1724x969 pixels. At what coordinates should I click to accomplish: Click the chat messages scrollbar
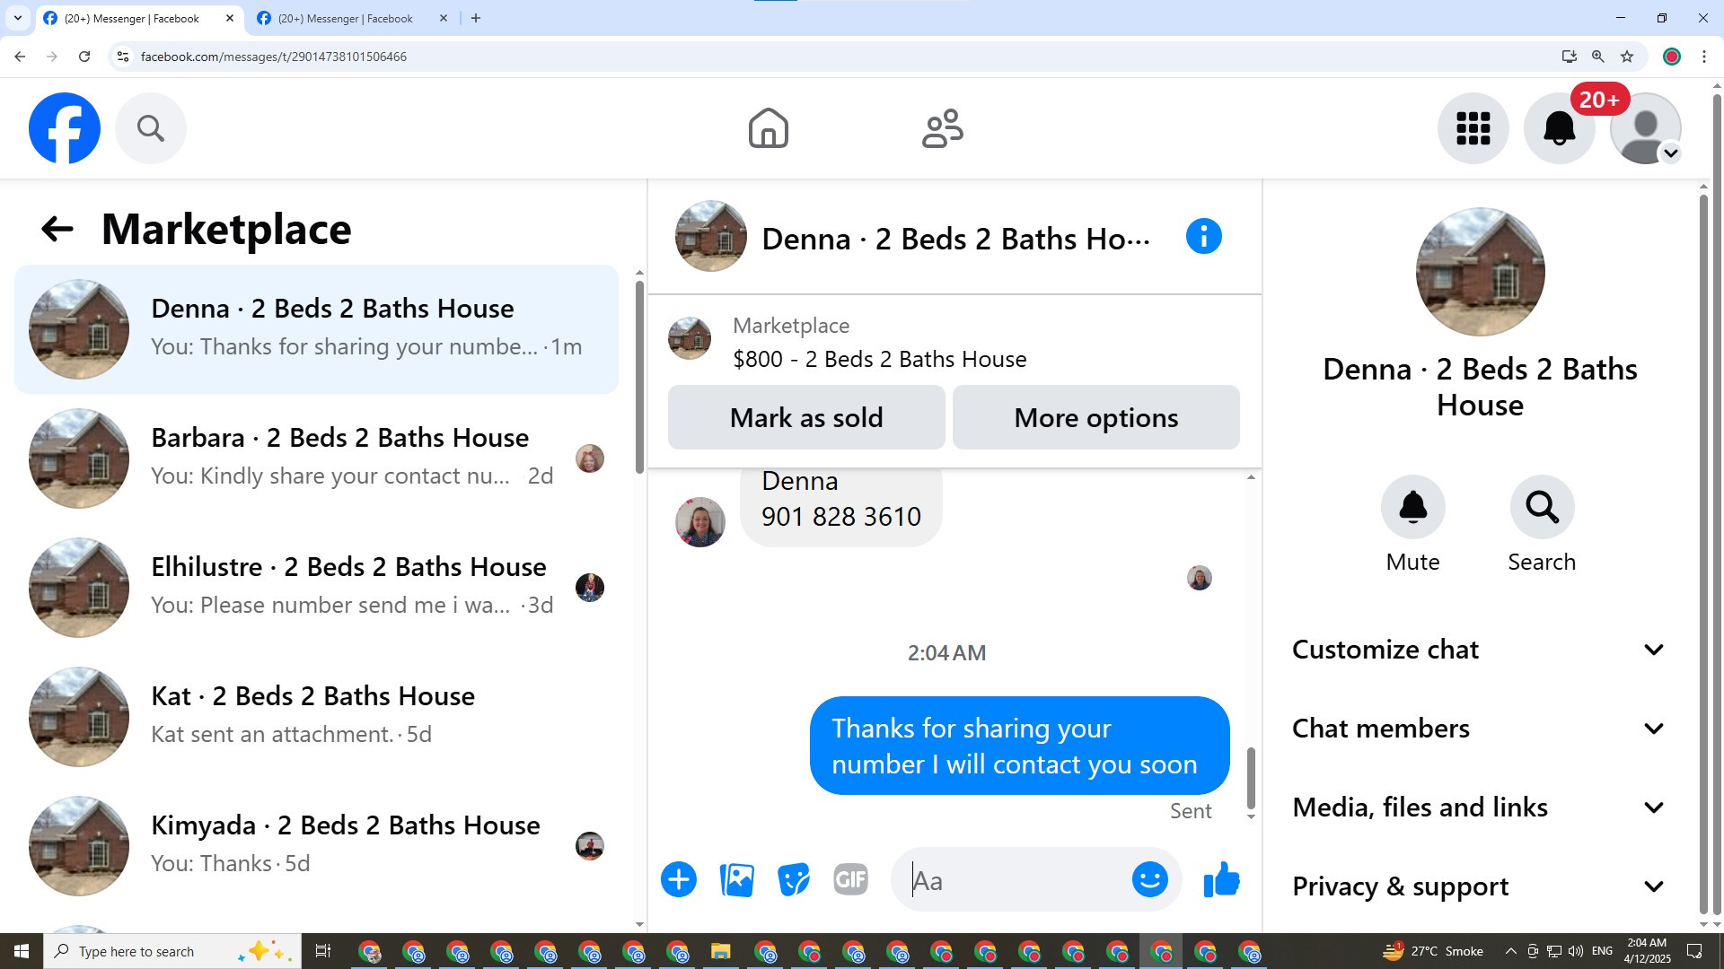pyautogui.click(x=1251, y=777)
